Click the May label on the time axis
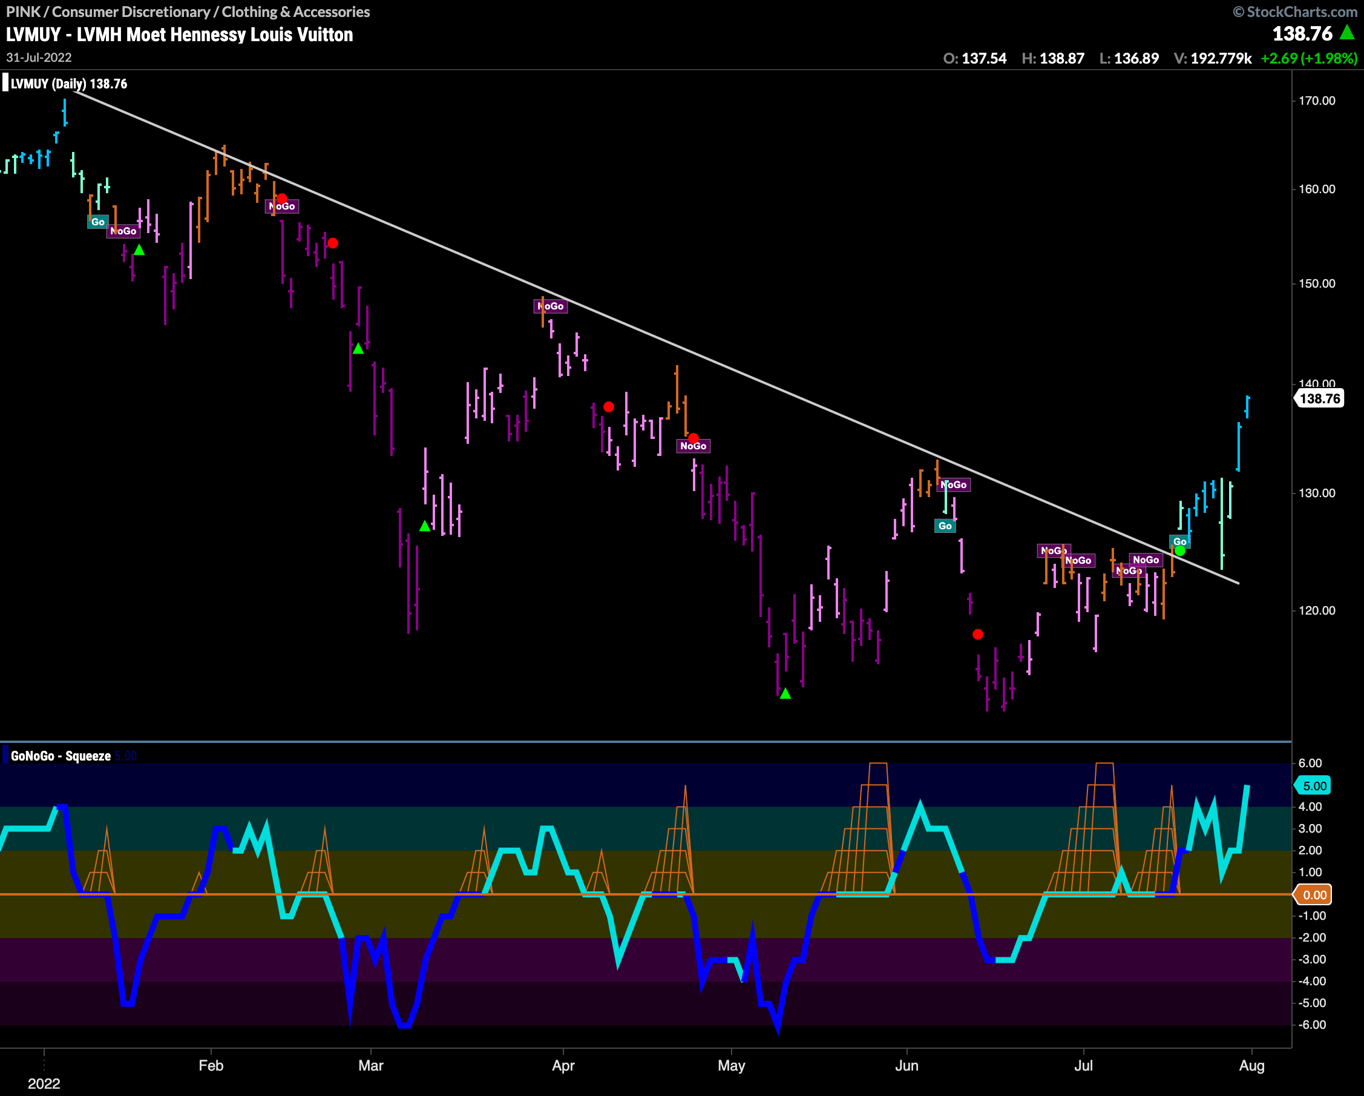Image resolution: width=1364 pixels, height=1096 pixels. tap(732, 1066)
